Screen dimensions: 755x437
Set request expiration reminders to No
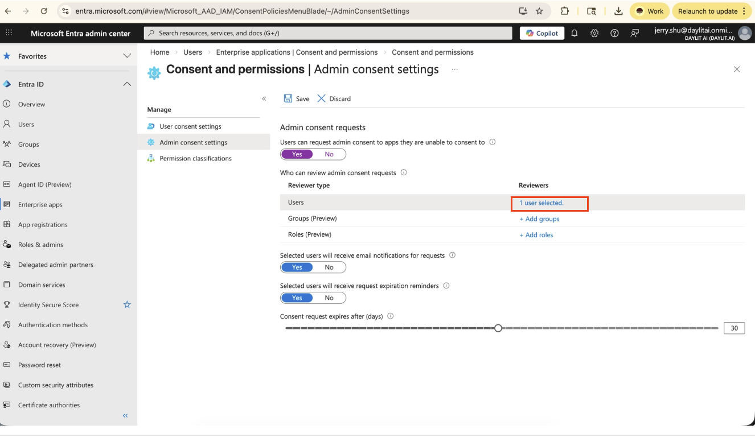tap(329, 298)
